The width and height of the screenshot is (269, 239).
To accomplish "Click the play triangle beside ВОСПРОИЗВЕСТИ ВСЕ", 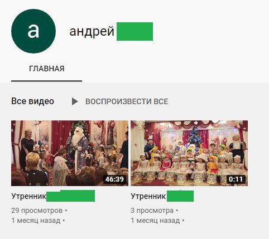I will coord(75,101).
